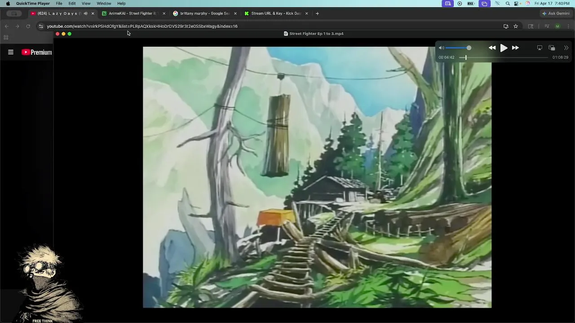This screenshot has width=575, height=323.
Task: Open Chrome apps grid shortcut
Action: coord(6,37)
